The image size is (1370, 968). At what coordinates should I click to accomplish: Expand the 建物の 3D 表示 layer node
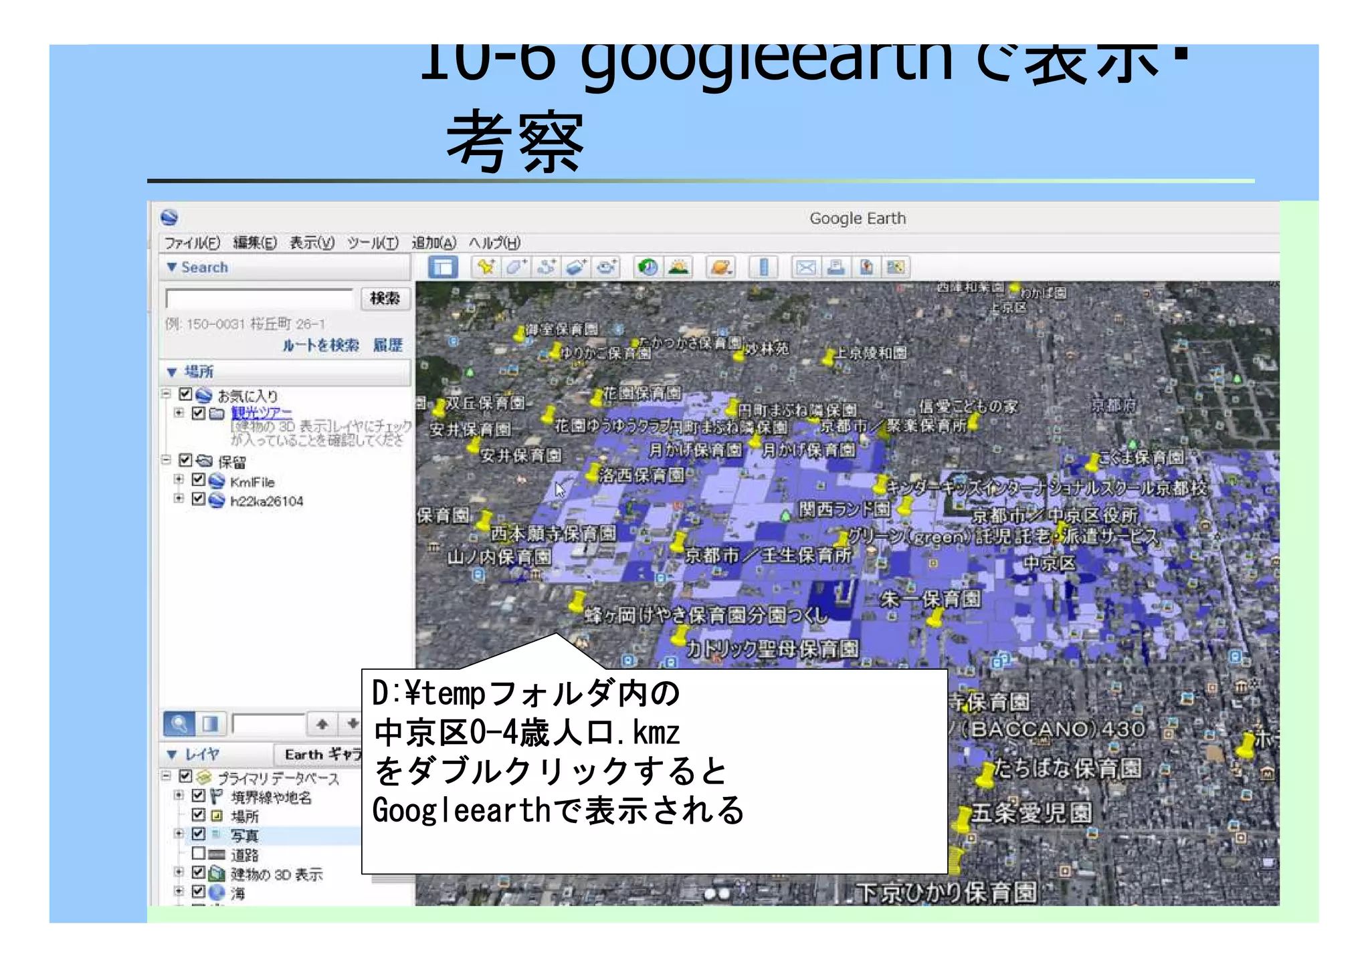179,872
